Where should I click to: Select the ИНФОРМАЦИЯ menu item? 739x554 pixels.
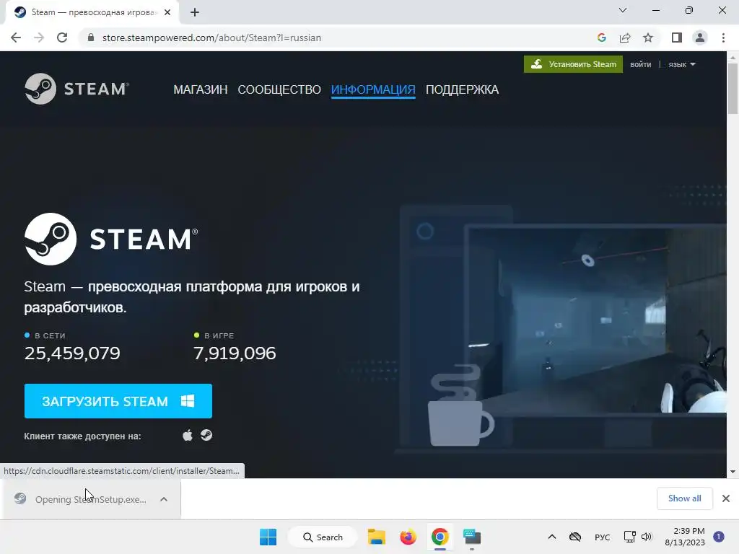(x=373, y=89)
